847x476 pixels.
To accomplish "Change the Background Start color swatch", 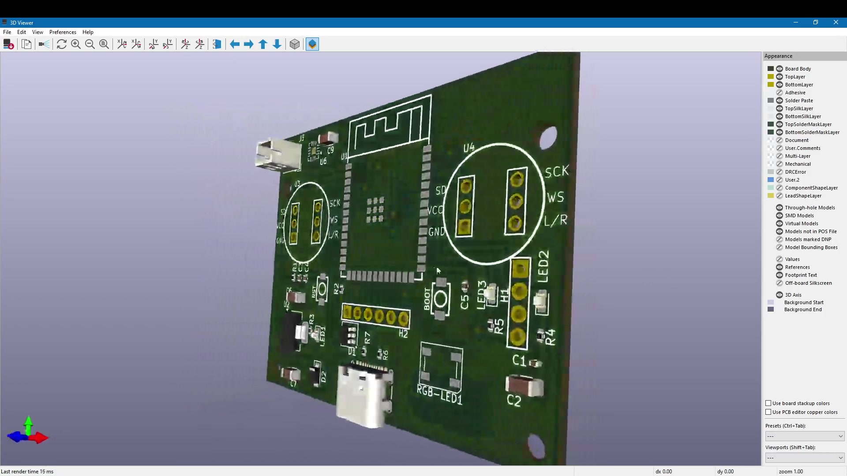I will [771, 302].
